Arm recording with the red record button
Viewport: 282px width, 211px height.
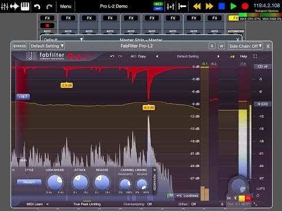point(245,6)
